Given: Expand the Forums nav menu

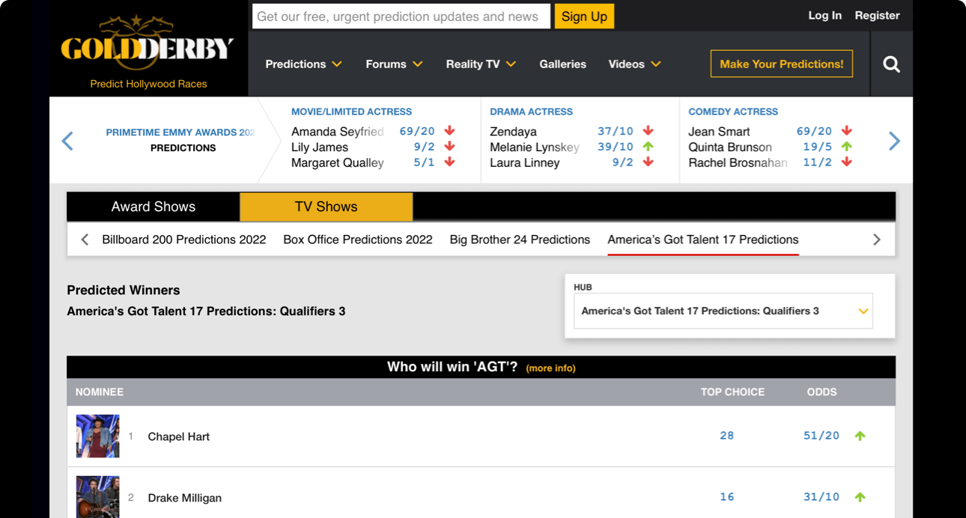Looking at the screenshot, I should (x=394, y=64).
